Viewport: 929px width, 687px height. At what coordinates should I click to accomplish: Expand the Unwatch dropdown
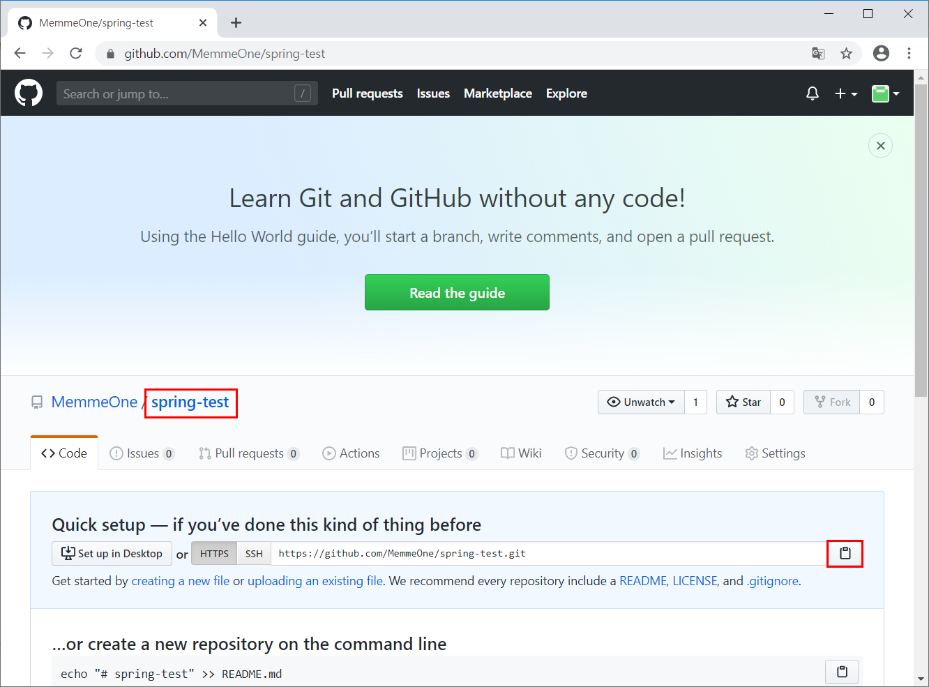641,402
